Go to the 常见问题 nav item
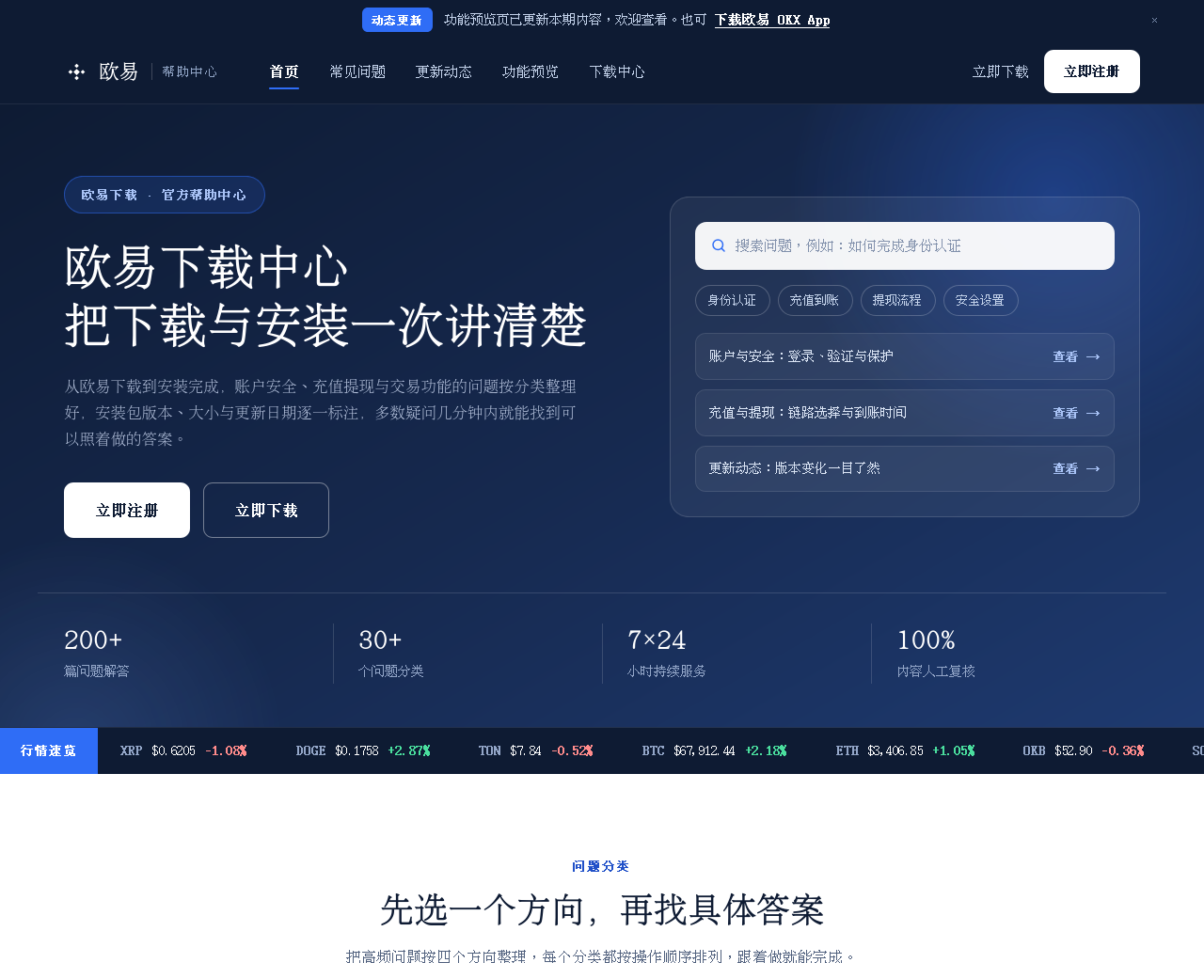 (357, 71)
